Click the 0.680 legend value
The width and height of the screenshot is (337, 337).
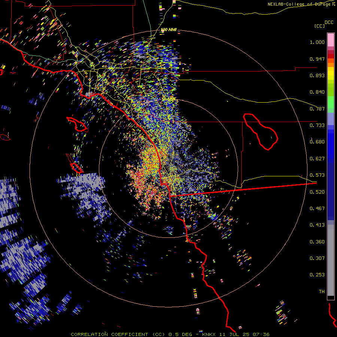click(317, 142)
